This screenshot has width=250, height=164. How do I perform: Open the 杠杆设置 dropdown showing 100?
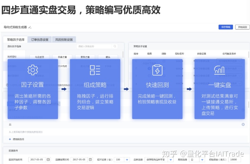(122, 160)
